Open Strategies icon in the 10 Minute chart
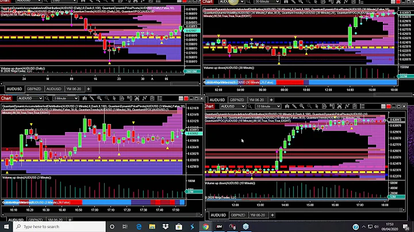Viewport: 414px width, 232px height. point(347,106)
